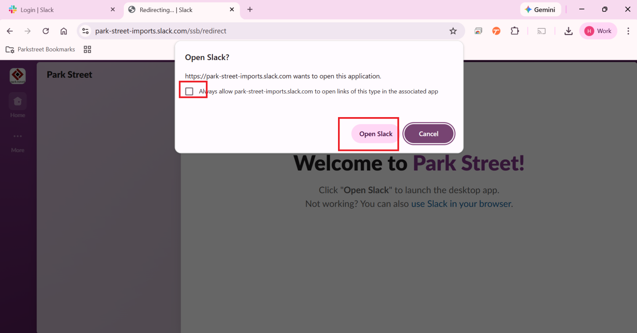Reload the current page
This screenshot has height=333, width=637.
pos(46,31)
